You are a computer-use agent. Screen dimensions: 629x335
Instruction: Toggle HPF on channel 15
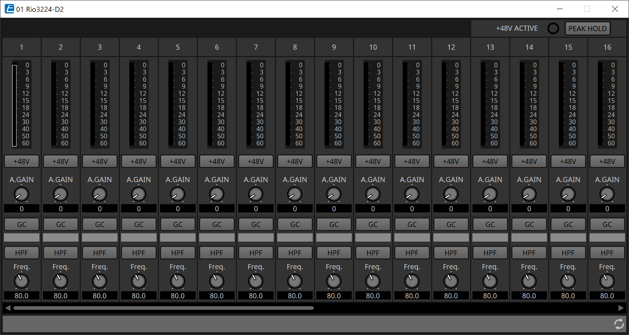568,253
